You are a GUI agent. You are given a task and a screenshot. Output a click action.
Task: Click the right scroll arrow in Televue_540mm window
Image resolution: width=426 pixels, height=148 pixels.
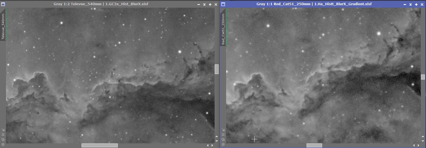(x=212, y=145)
